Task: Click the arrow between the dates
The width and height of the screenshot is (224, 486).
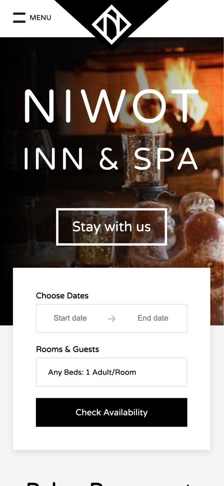Action: pyautogui.click(x=111, y=319)
